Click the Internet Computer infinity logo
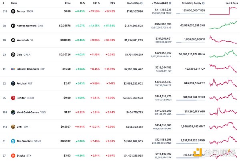This screenshot has height=161, width=240. click(x=13, y=69)
